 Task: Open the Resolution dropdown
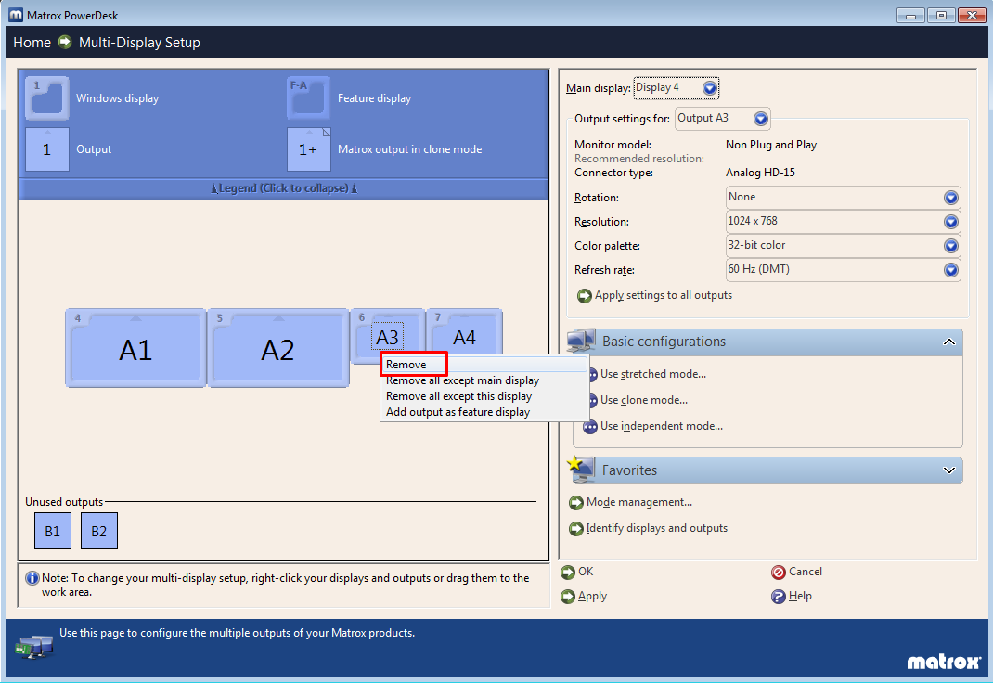coord(950,221)
